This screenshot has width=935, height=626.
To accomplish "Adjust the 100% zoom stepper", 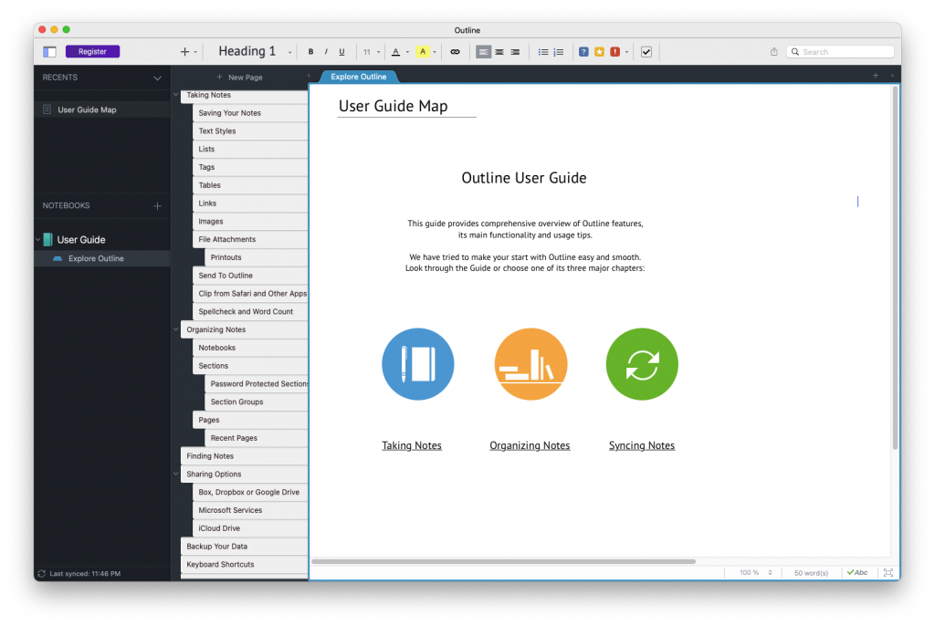I will (771, 573).
